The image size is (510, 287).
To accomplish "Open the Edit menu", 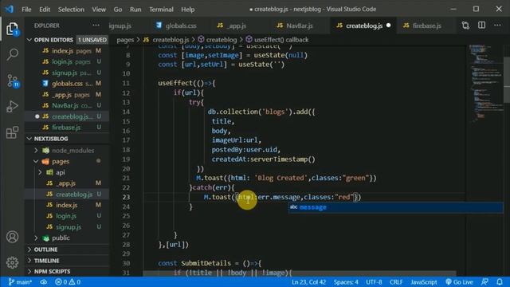I will 45,10.
